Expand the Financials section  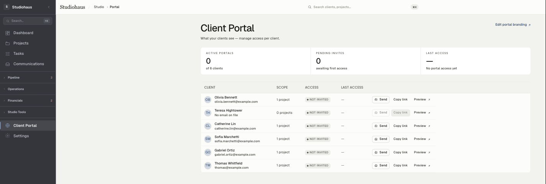(28, 100)
